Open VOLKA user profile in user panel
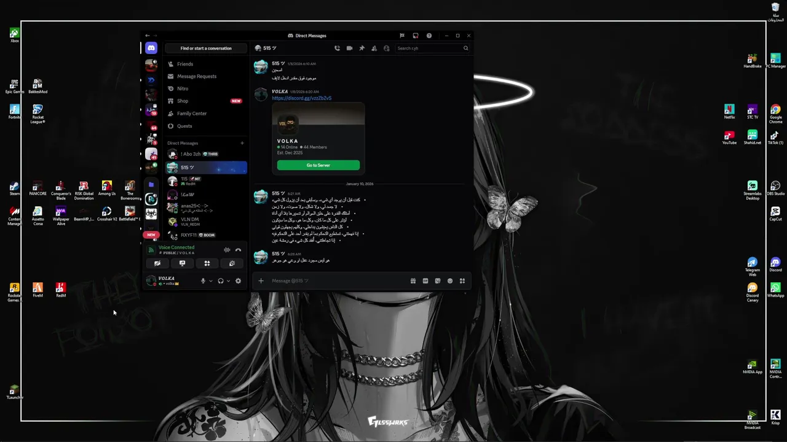Viewport: 787px width, 442px height. 171,281
